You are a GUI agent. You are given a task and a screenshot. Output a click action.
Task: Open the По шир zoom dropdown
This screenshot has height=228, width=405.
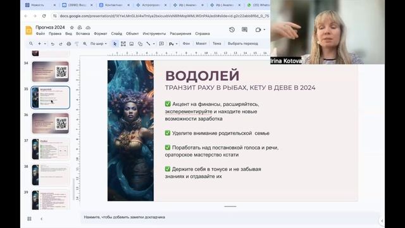point(99,44)
